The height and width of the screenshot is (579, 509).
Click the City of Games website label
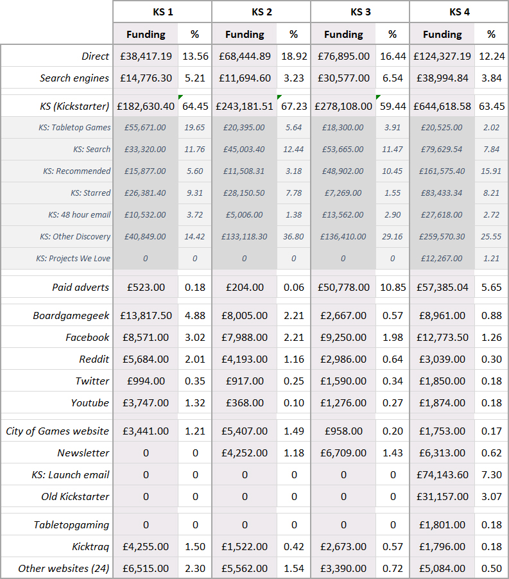point(57,431)
